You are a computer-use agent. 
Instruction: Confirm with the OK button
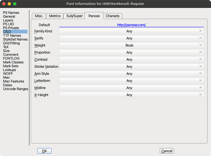(44, 151)
